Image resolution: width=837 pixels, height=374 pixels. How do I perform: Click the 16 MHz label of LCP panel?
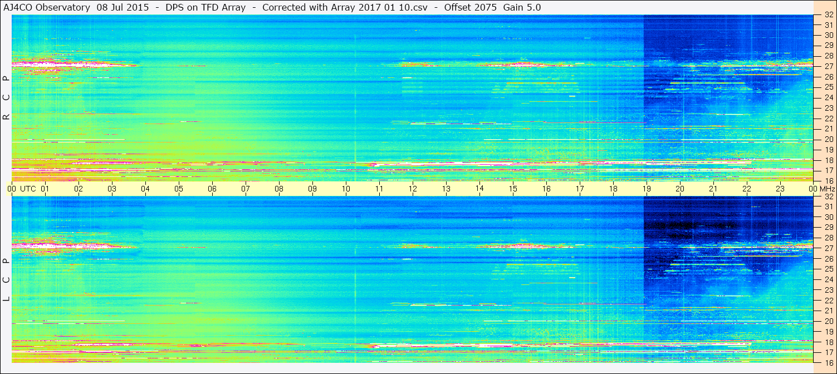[829, 362]
